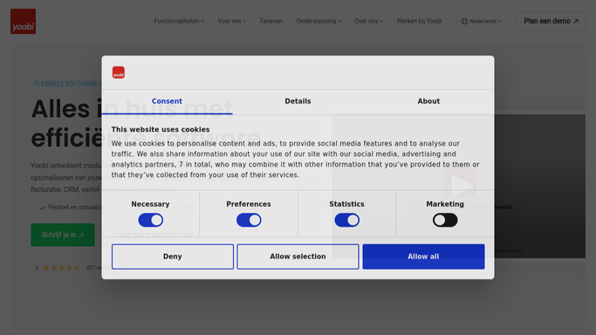596x335 pixels.
Task: Click the small Yoobi logo in cookie dialog
Action: coord(118,72)
